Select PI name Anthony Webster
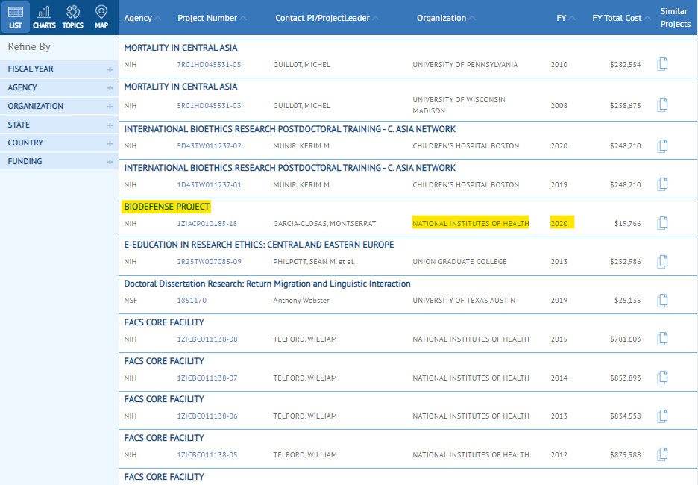Screen dimensions: 698x485 (x=301, y=301)
